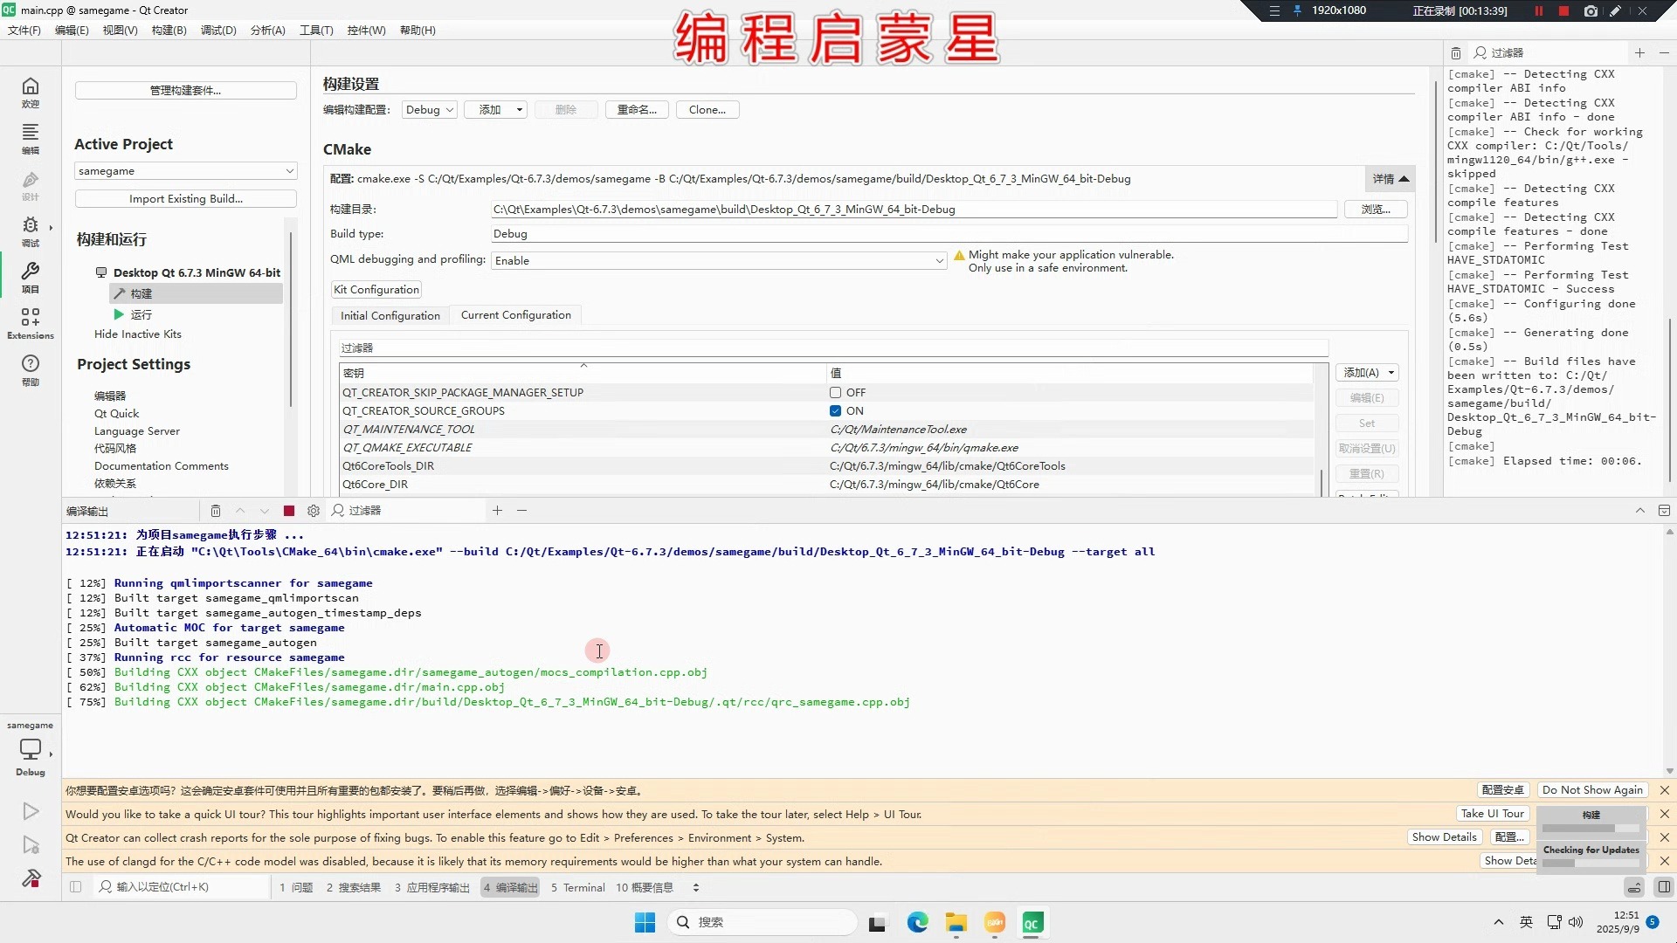Open compile output settings gear
1677x943 pixels.
click(314, 511)
